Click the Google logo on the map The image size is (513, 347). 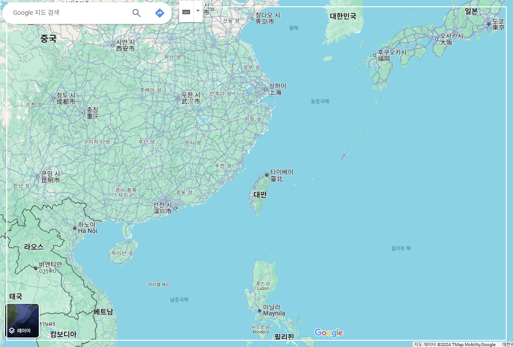(328, 332)
